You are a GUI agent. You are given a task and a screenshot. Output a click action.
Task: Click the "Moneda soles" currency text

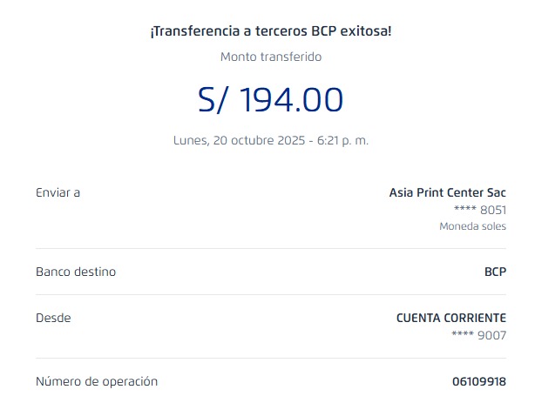coord(472,226)
